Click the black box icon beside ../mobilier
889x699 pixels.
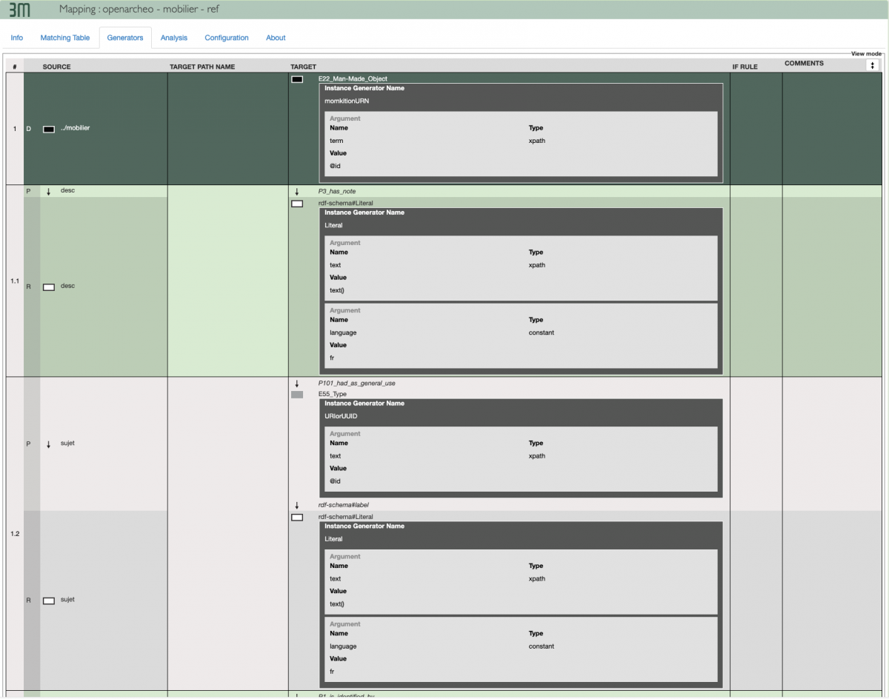point(49,129)
